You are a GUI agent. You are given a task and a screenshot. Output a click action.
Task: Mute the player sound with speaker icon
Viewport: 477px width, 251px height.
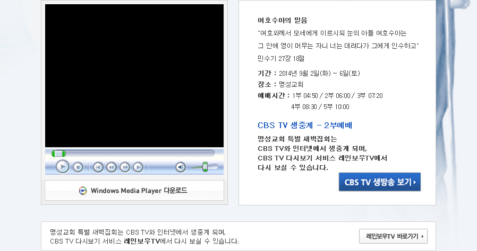(x=181, y=167)
